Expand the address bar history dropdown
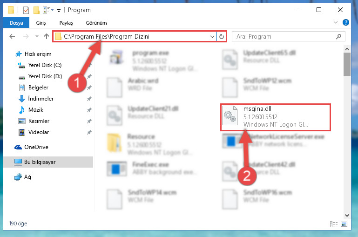The width and height of the screenshot is (358, 237). [x=212, y=36]
